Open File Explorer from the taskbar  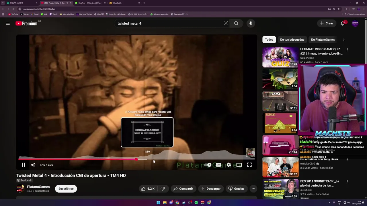pos(165,203)
